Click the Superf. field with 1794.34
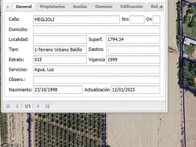Image resolution: width=196 pixels, height=147 pixels. pyautogui.click(x=133, y=39)
